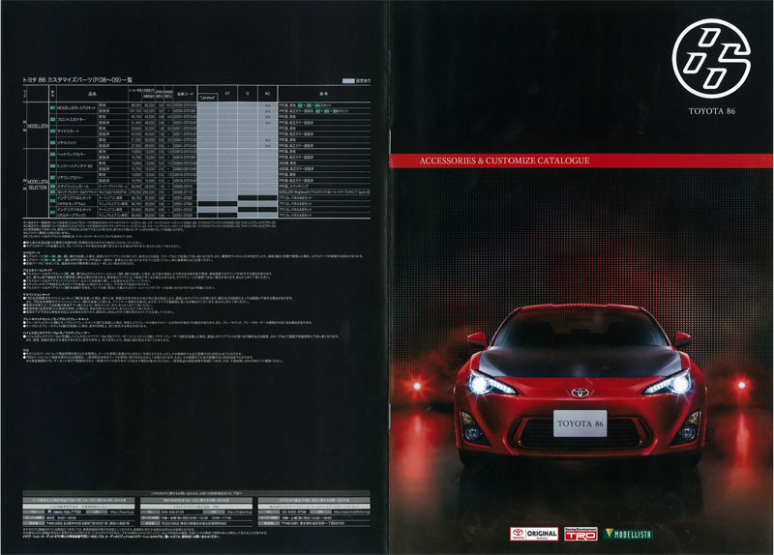Click the 'TOYOTA 86' text under the emblem
This screenshot has width=774, height=555.
(712, 111)
